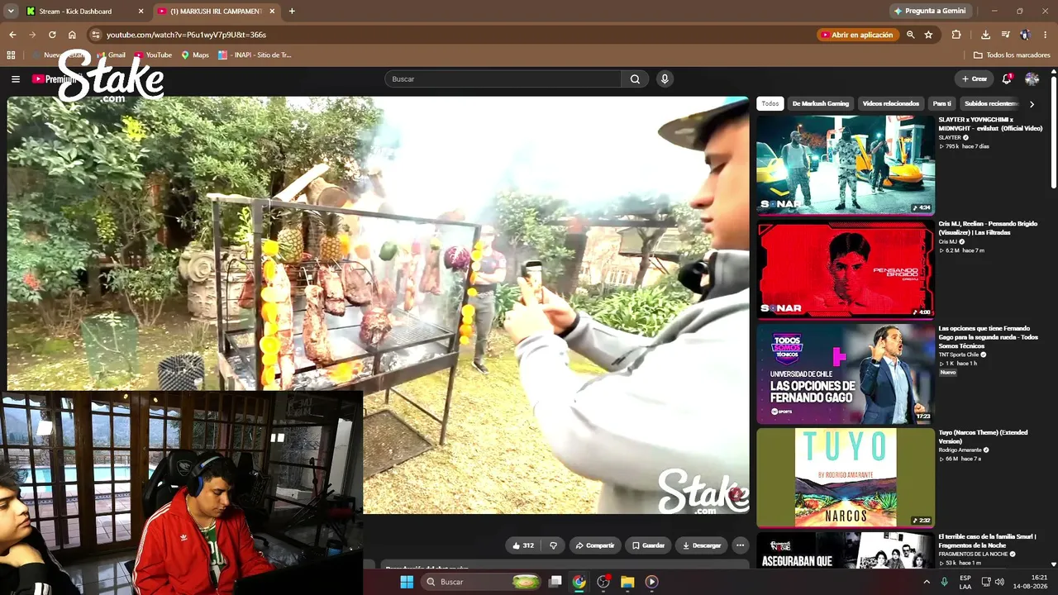The width and height of the screenshot is (1058, 595).
Task: Go to YouTube Premium home logo
Action: (55, 79)
